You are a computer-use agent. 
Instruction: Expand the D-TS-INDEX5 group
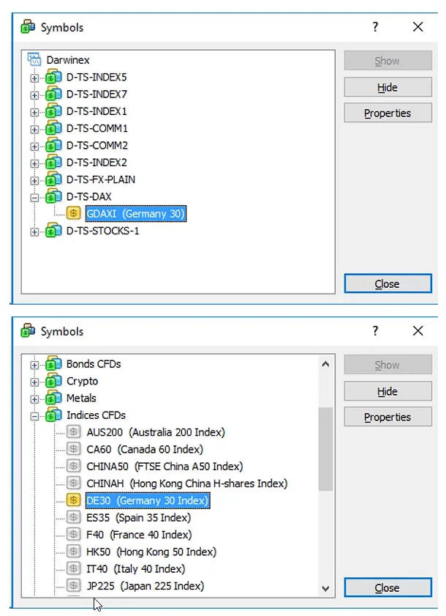34,78
